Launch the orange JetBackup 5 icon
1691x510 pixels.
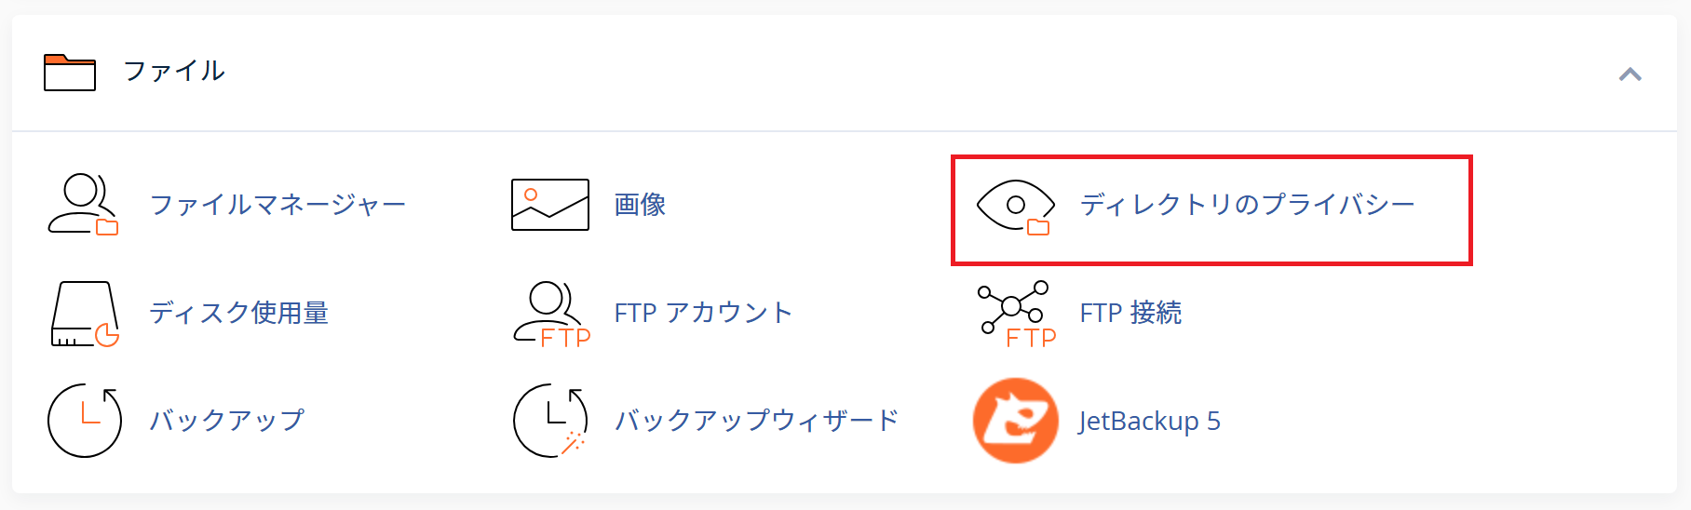(x=1016, y=421)
